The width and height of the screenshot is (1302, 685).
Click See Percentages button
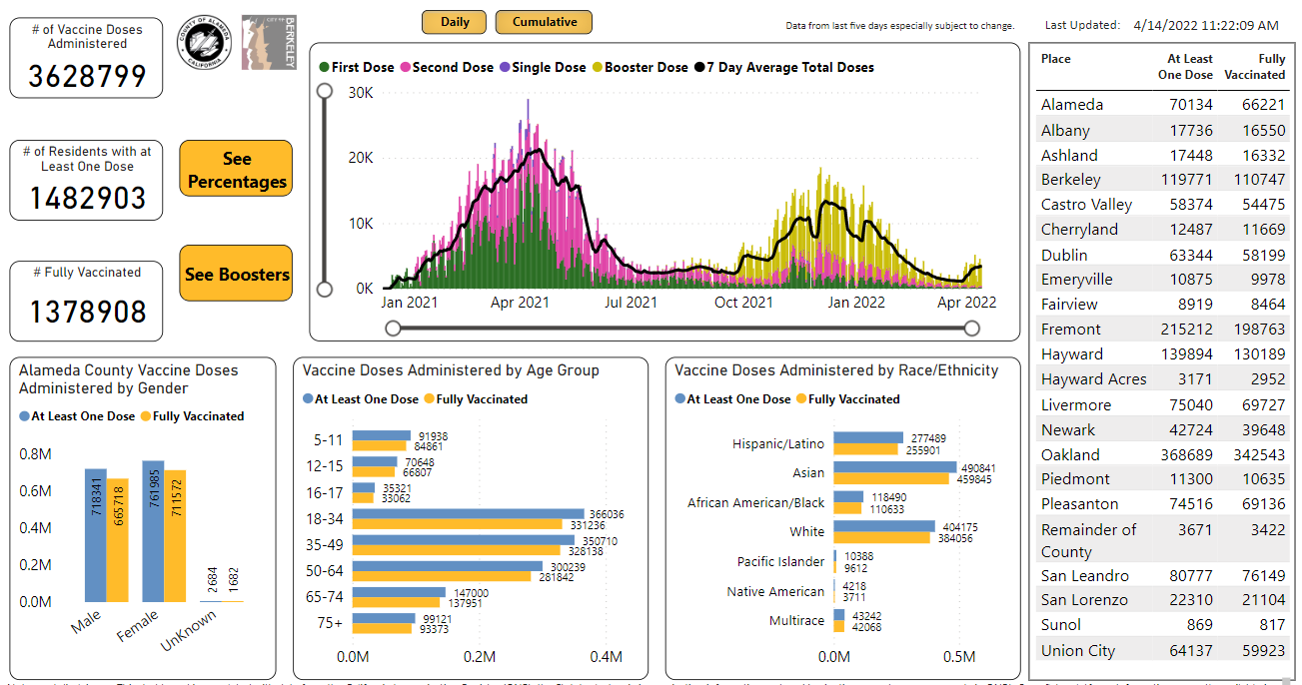click(x=236, y=171)
